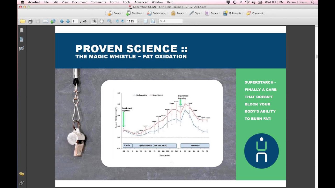Open the Comments panel speech bubble
This screenshot has height=188, width=335.
(21, 174)
